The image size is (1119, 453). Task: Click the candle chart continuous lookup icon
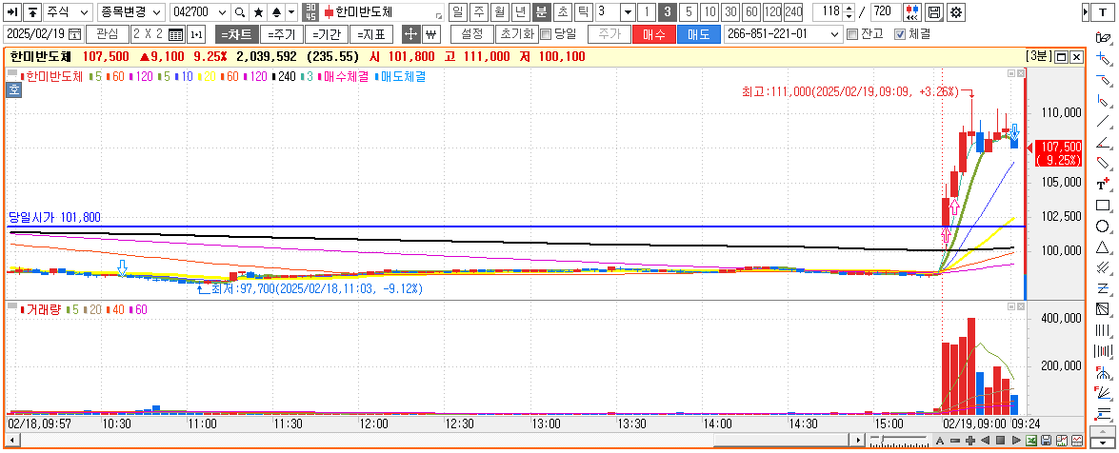click(912, 12)
